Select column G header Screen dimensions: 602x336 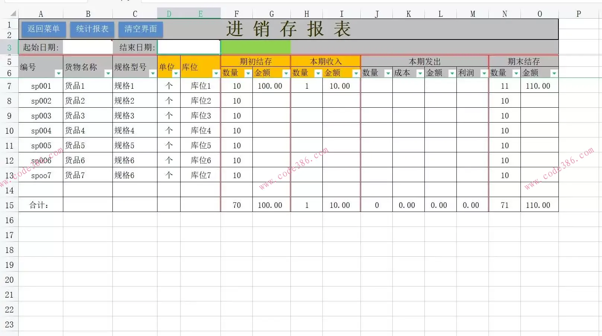272,14
